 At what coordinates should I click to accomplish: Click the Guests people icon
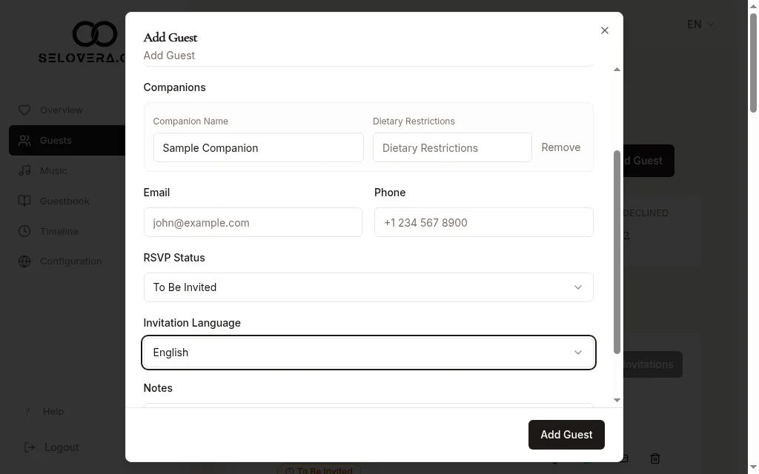pyautogui.click(x=24, y=141)
